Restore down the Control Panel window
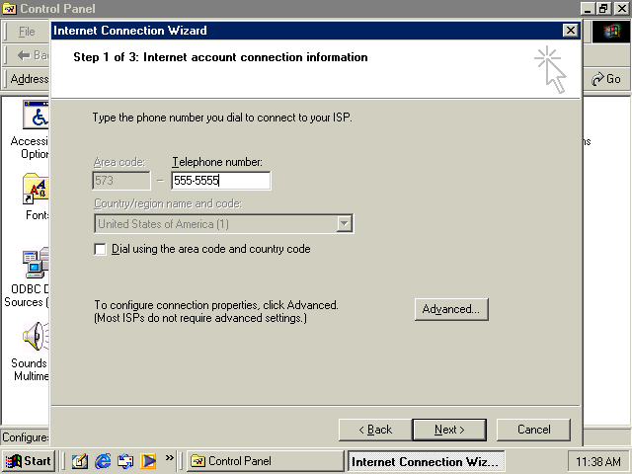Screen dimensions: 632x474 (x=603, y=9)
